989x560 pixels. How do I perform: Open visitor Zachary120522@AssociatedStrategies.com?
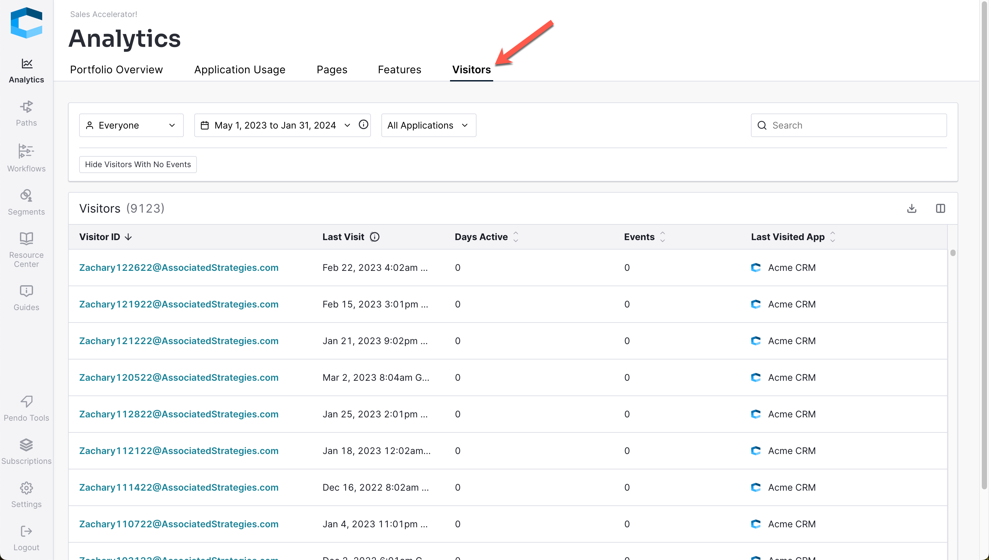(179, 377)
